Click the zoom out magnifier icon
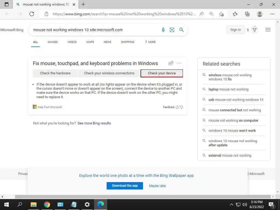 (x=211, y=14)
